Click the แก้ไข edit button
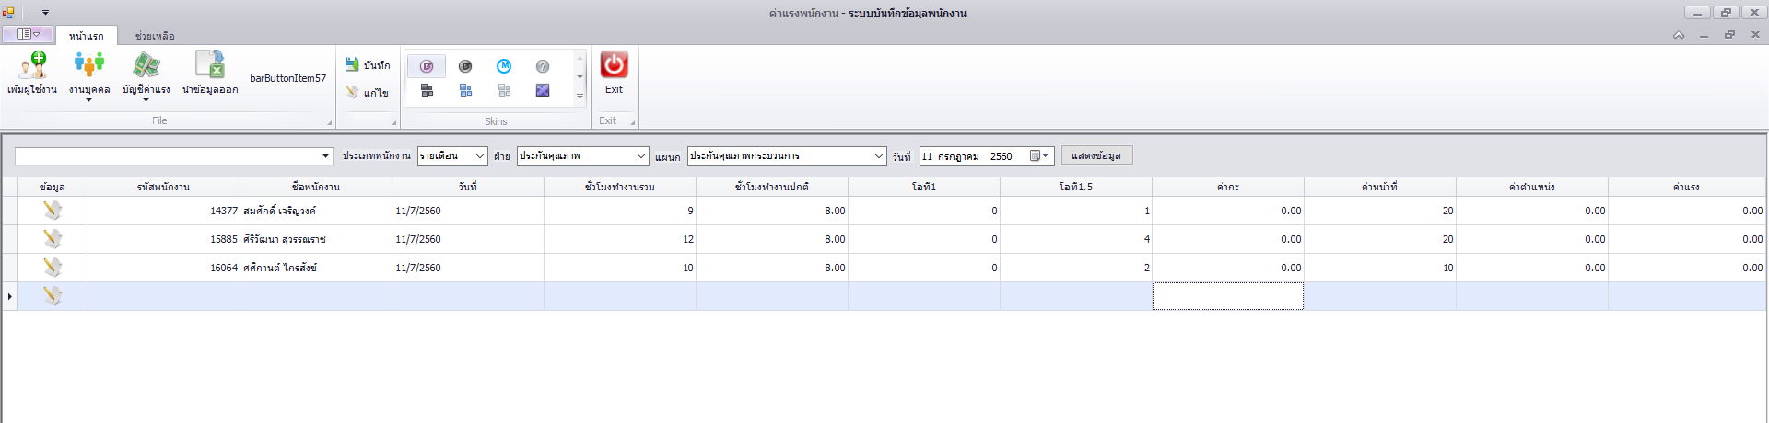 [368, 93]
